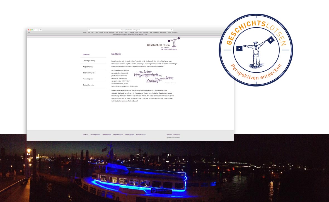This screenshot has width=329, height=202.
Task: Expand the Home bookmarks folder
Action: tap(126, 33)
